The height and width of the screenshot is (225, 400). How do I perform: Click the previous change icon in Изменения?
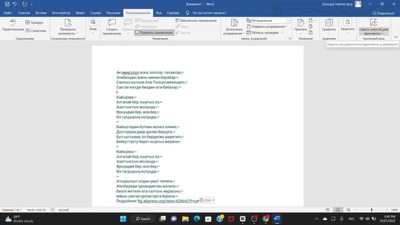[311, 26]
